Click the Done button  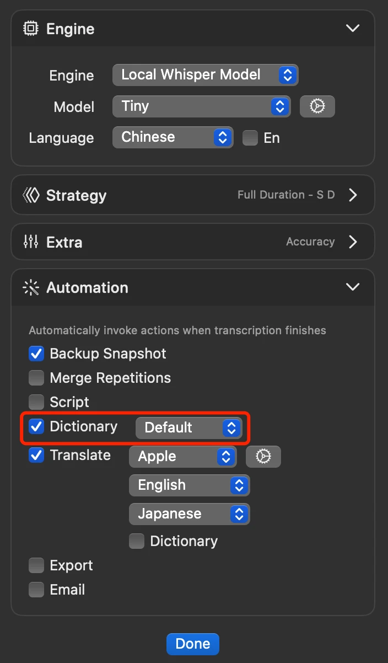point(193,644)
